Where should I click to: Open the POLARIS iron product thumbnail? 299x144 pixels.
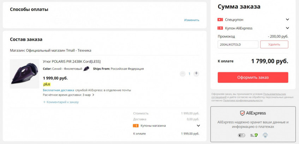(x=24, y=73)
